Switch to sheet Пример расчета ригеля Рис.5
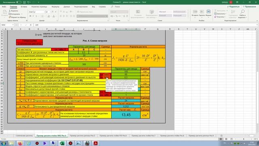The height and width of the screenshot is (146, 259). tap(83, 135)
